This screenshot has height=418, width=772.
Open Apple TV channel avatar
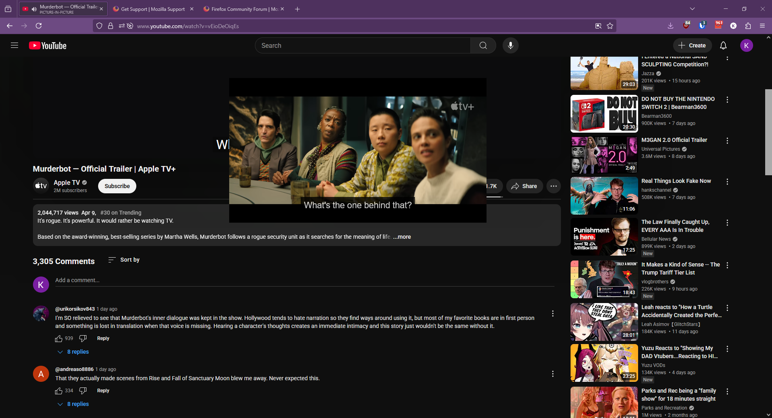click(x=41, y=186)
